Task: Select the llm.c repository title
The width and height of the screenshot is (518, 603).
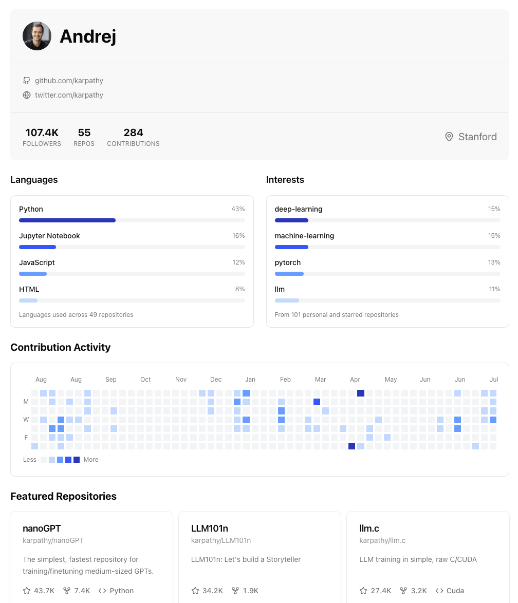Action: pyautogui.click(x=369, y=528)
